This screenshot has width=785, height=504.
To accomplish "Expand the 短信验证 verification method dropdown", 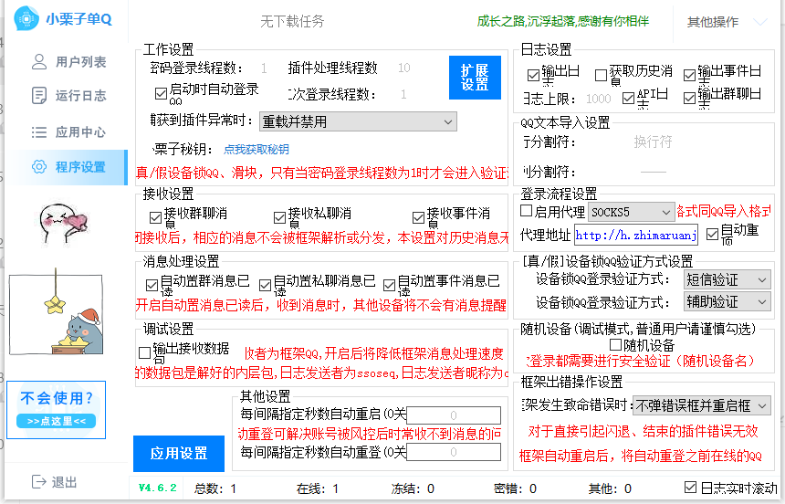I will 727,279.
